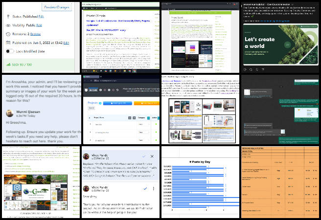Comment on the Let's create a world post
The height and width of the screenshot is (220, 321).
click(x=251, y=70)
